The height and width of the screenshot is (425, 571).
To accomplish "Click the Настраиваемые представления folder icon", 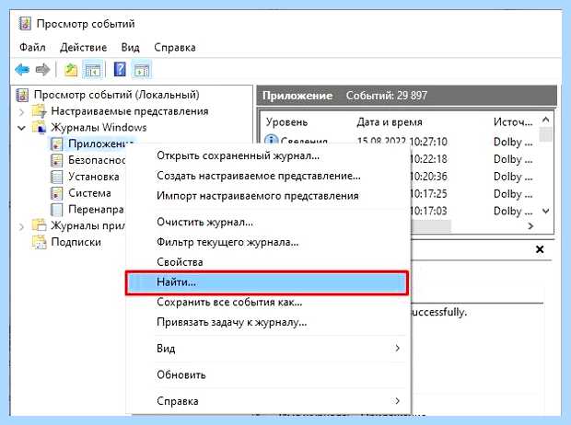I will pyautogui.click(x=39, y=111).
